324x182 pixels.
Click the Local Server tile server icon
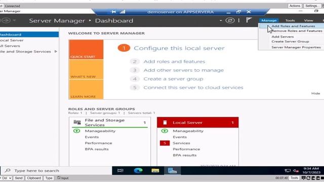[165, 122]
